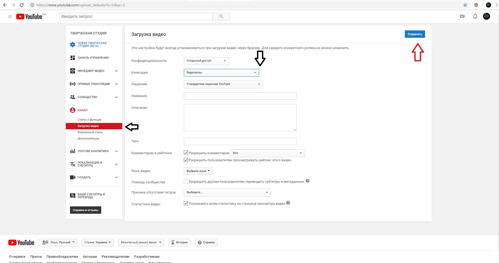
Task: Click the 'Теги' tags input field
Action: click(x=240, y=141)
